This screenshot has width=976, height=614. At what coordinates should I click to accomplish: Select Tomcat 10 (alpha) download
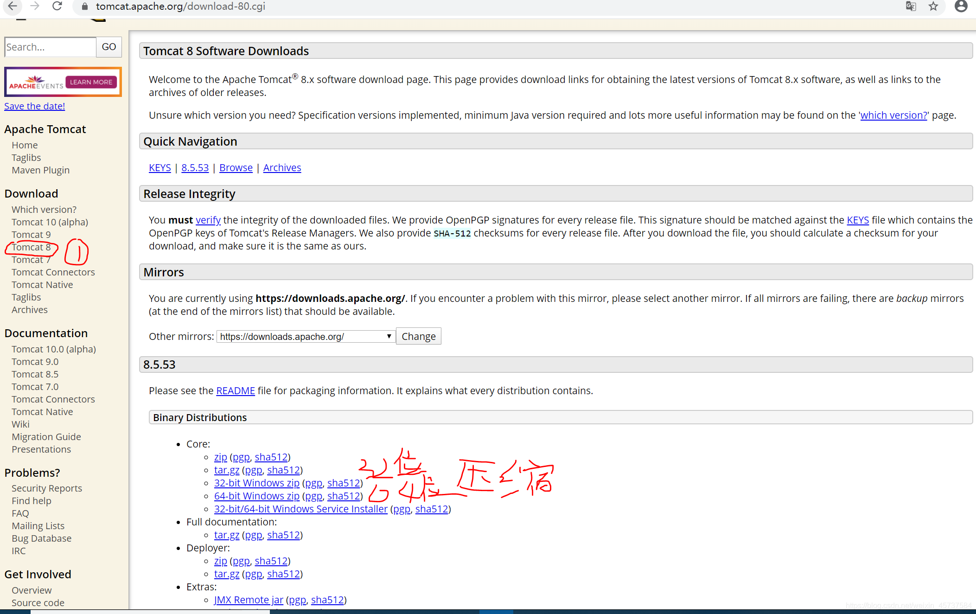click(50, 222)
